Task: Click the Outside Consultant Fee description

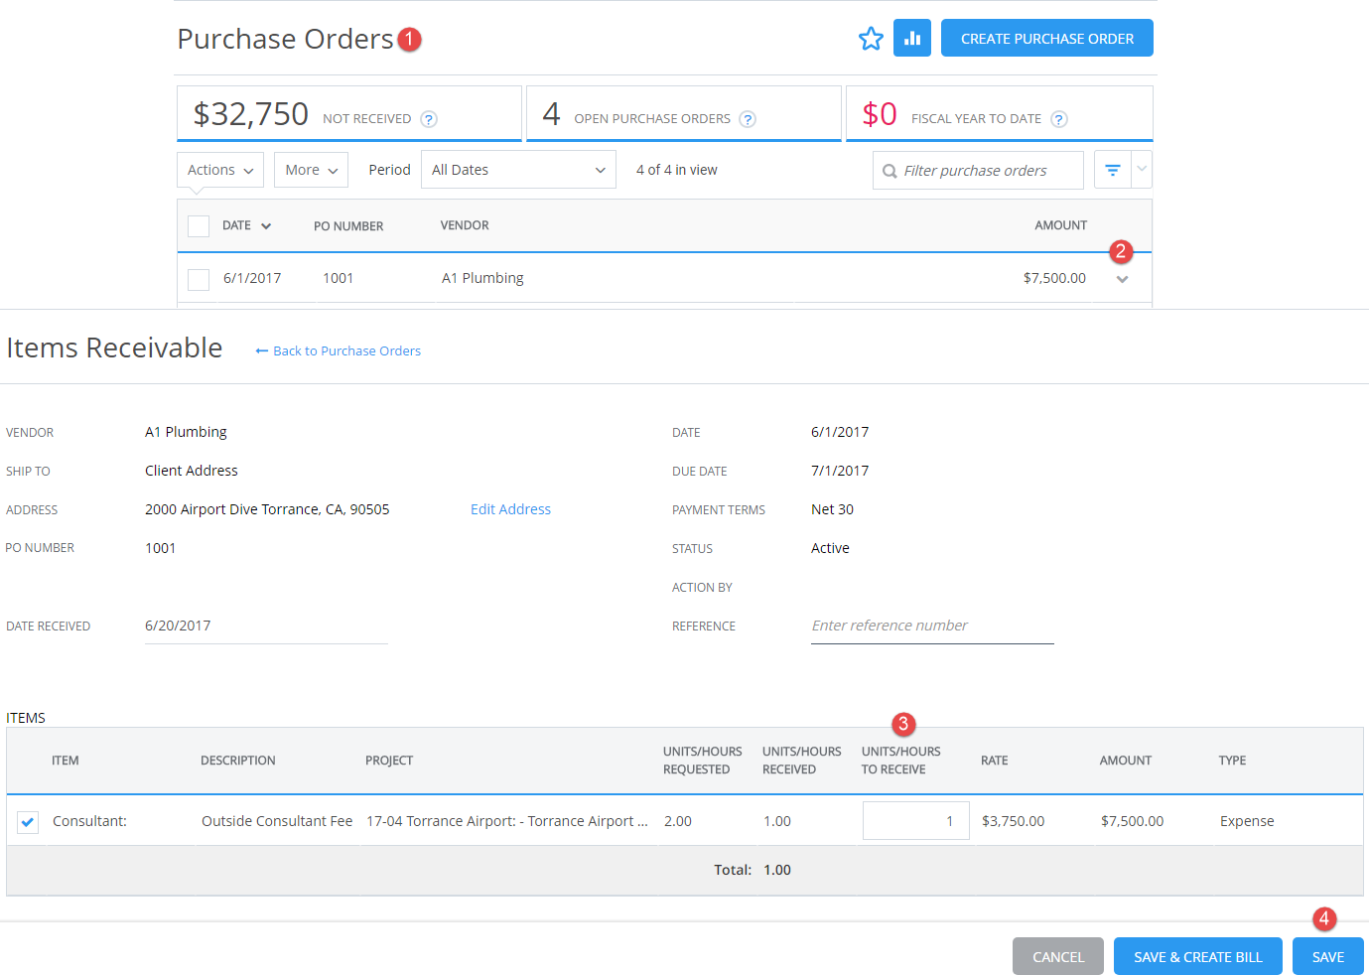Action: point(277,821)
